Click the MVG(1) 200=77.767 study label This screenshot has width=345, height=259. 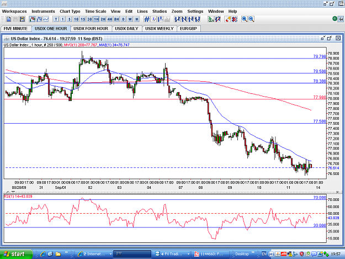pos(81,45)
